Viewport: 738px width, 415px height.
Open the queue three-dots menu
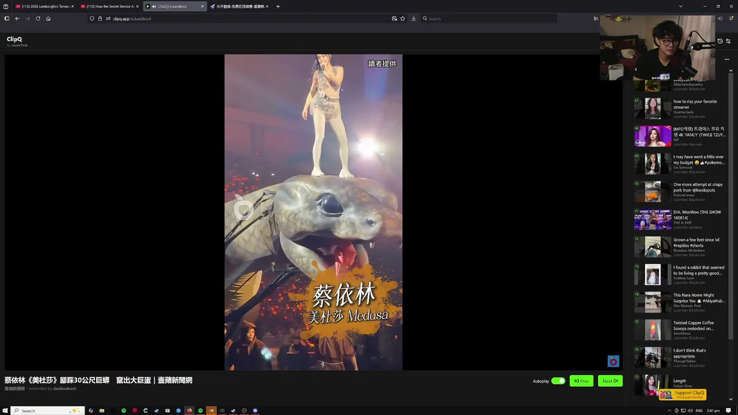pos(727,59)
